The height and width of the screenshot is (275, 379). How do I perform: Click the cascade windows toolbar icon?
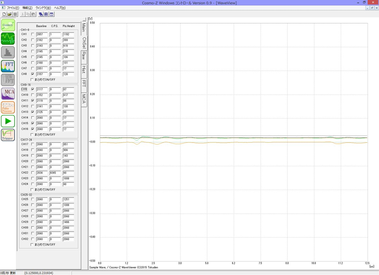pos(41,14)
